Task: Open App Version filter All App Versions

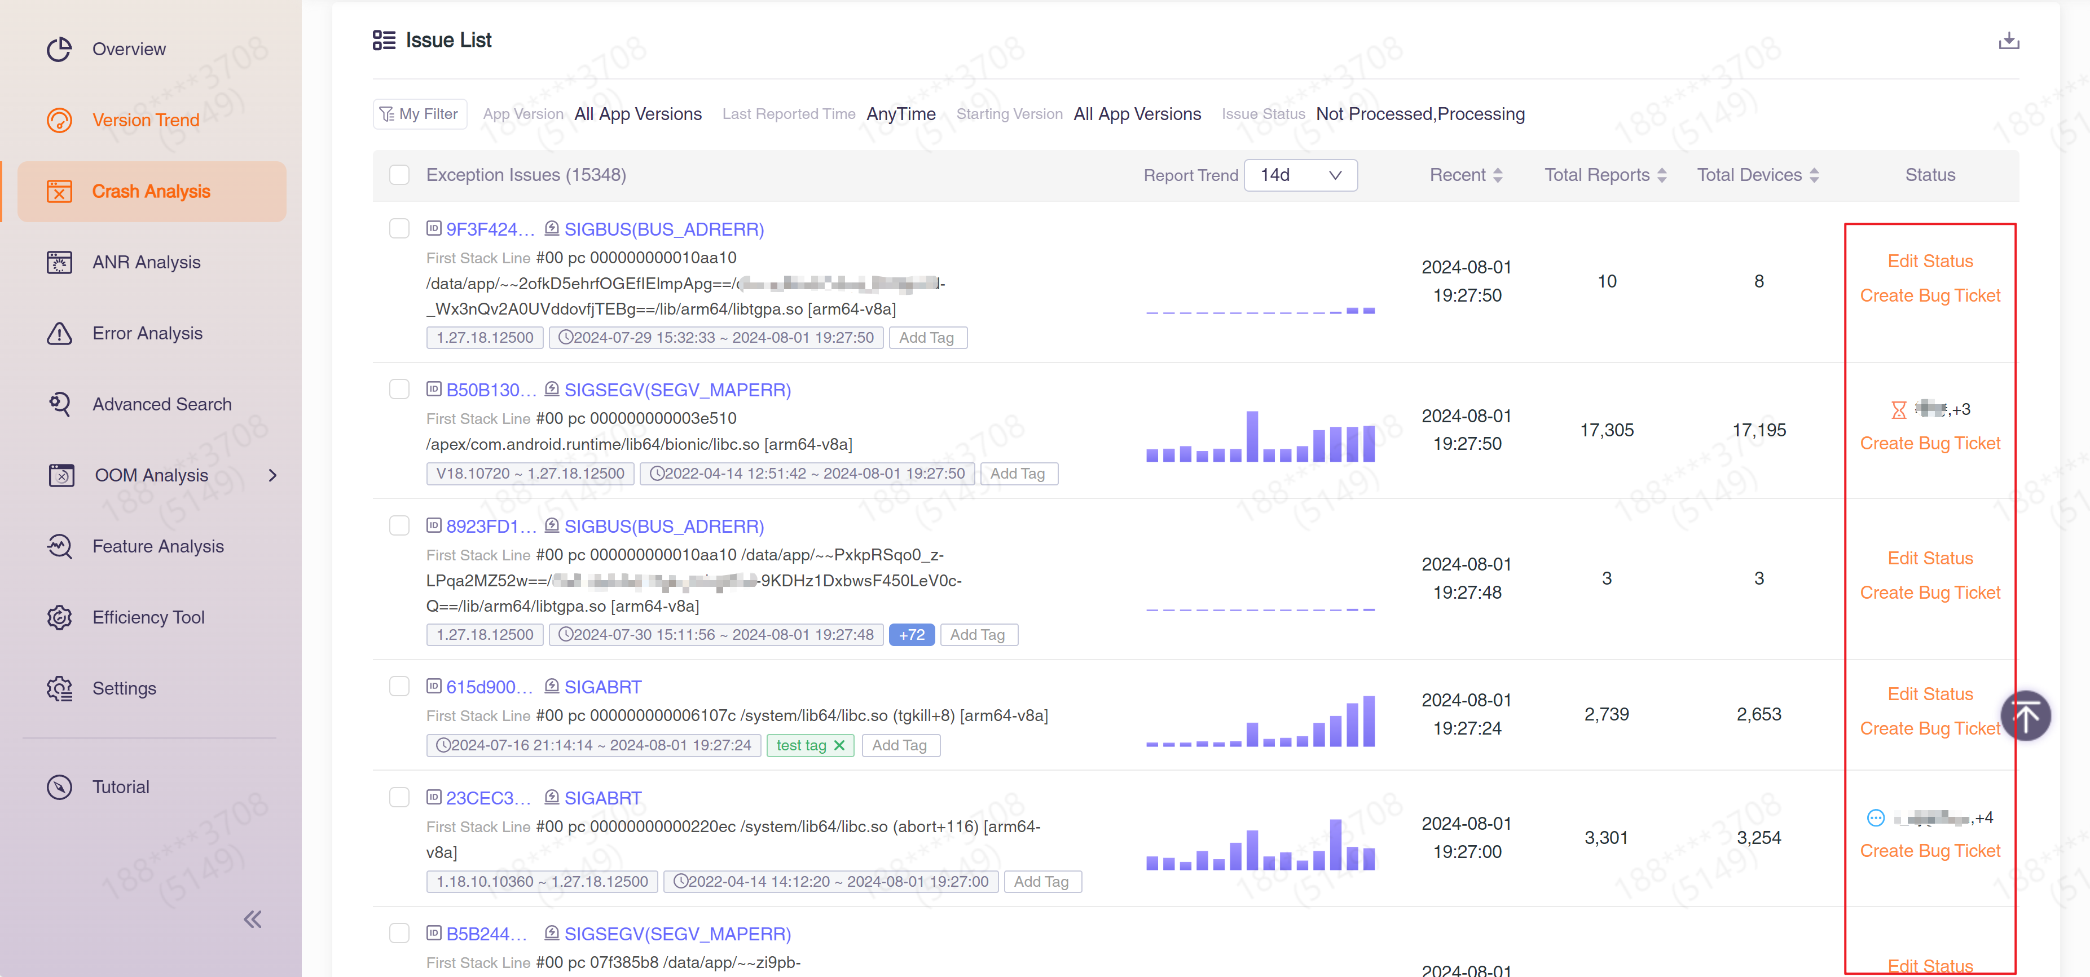Action: (637, 113)
